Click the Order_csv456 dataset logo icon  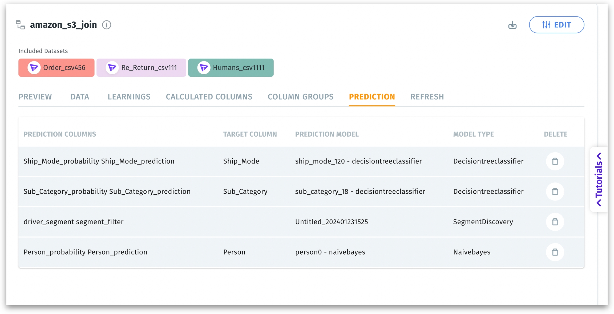coord(34,68)
